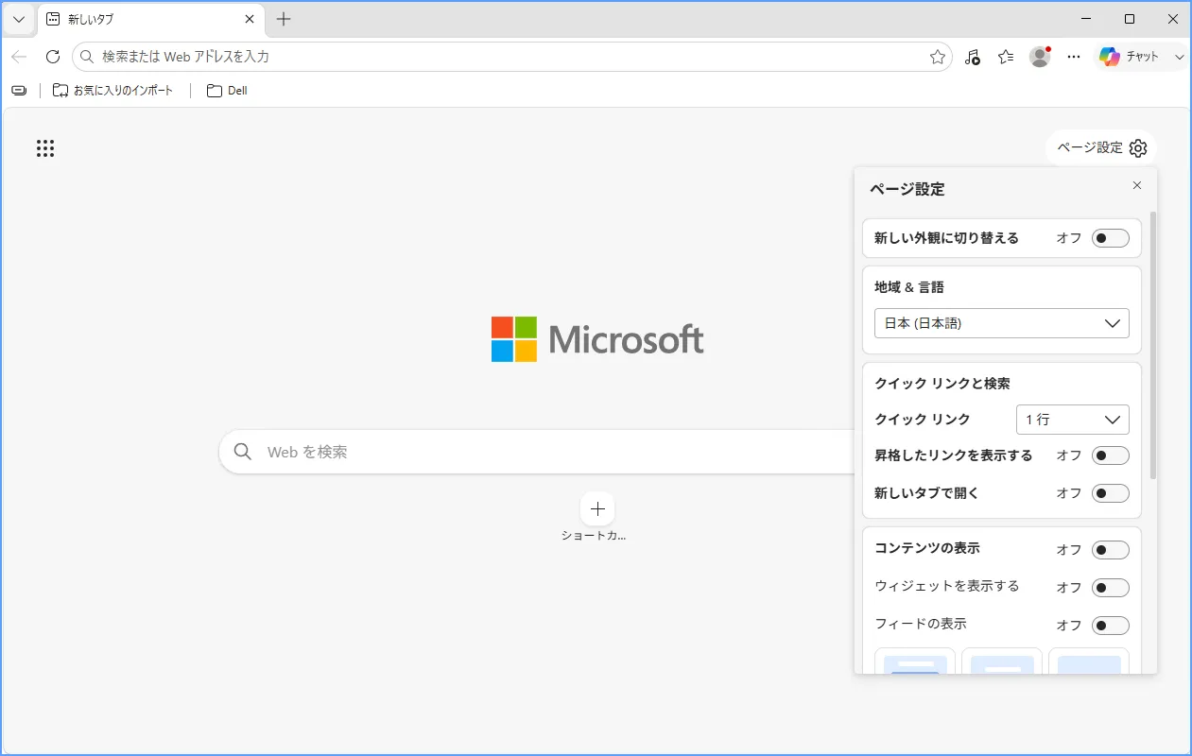The width and height of the screenshot is (1192, 756).
Task: Select the middle feed layout thumbnail
Action: (1002, 661)
